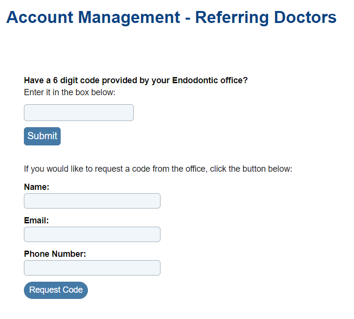Screen dimensions: 354x319
Task: Click the 'Enter it in the box below' text
Action: pyautogui.click(x=70, y=92)
